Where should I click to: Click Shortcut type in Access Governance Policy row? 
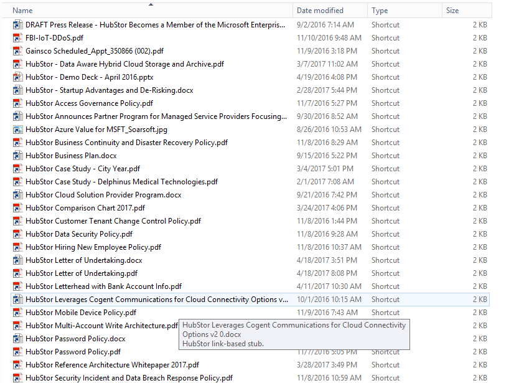point(385,103)
